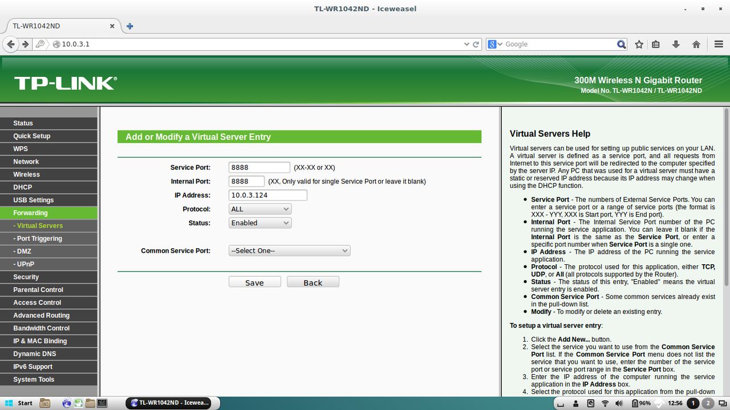Open the Parental Control menu item

tap(48, 290)
